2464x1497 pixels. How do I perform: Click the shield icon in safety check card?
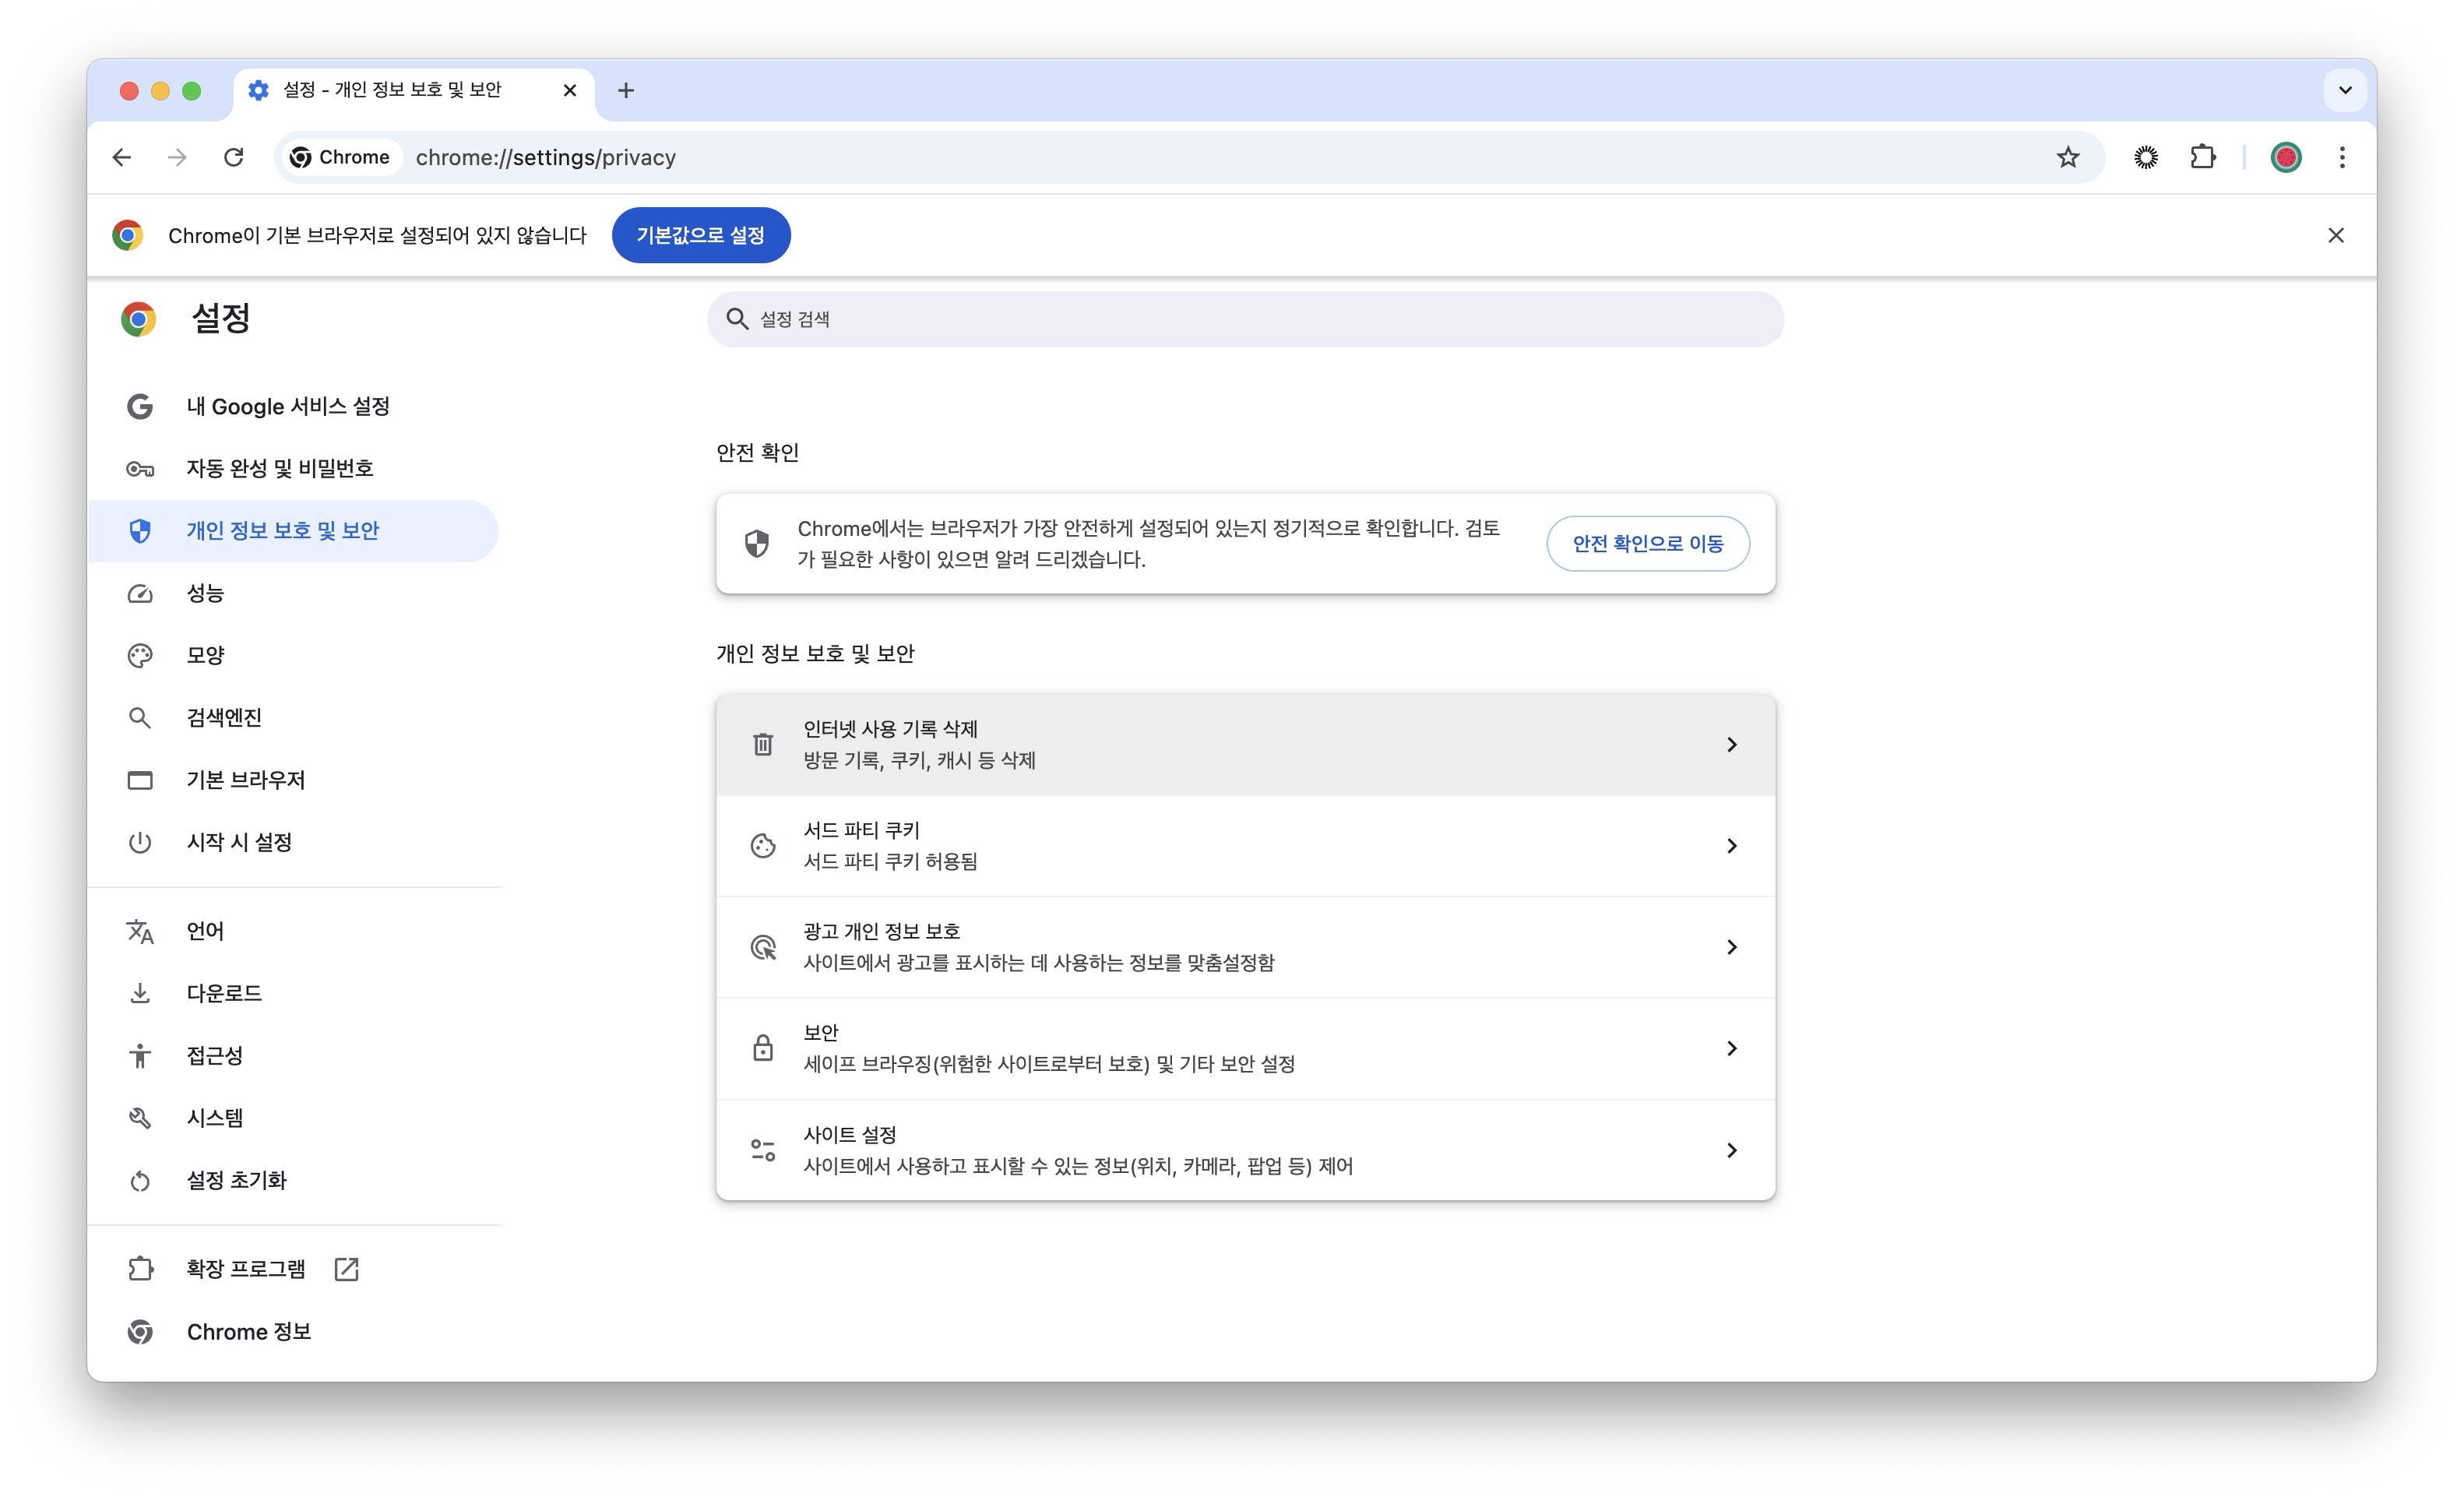[757, 543]
